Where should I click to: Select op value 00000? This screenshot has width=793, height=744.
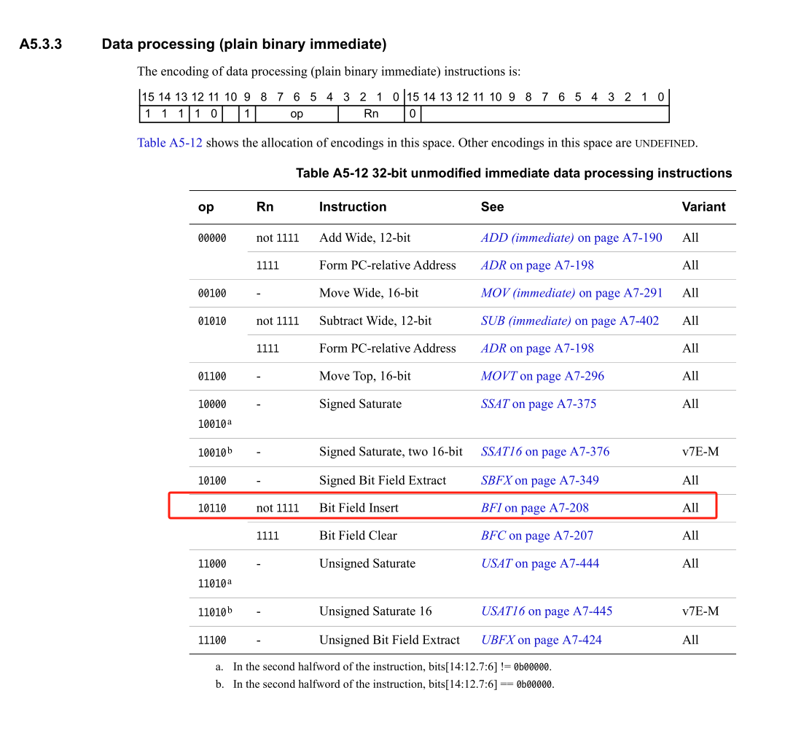212,238
